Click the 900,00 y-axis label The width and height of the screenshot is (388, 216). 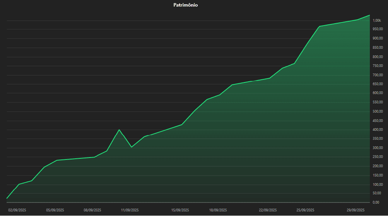click(378, 38)
